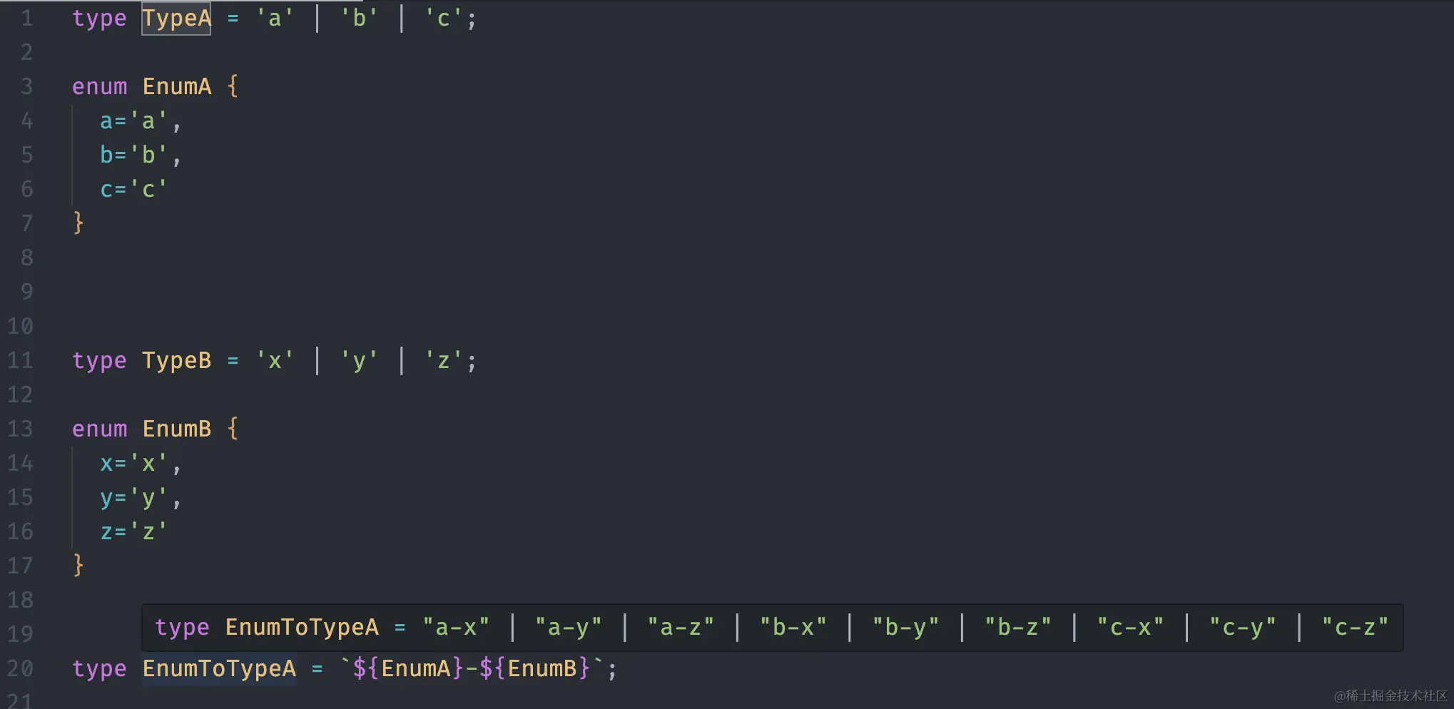Click the 'a' string literal on line 1
1454x709 pixels.
click(x=275, y=19)
